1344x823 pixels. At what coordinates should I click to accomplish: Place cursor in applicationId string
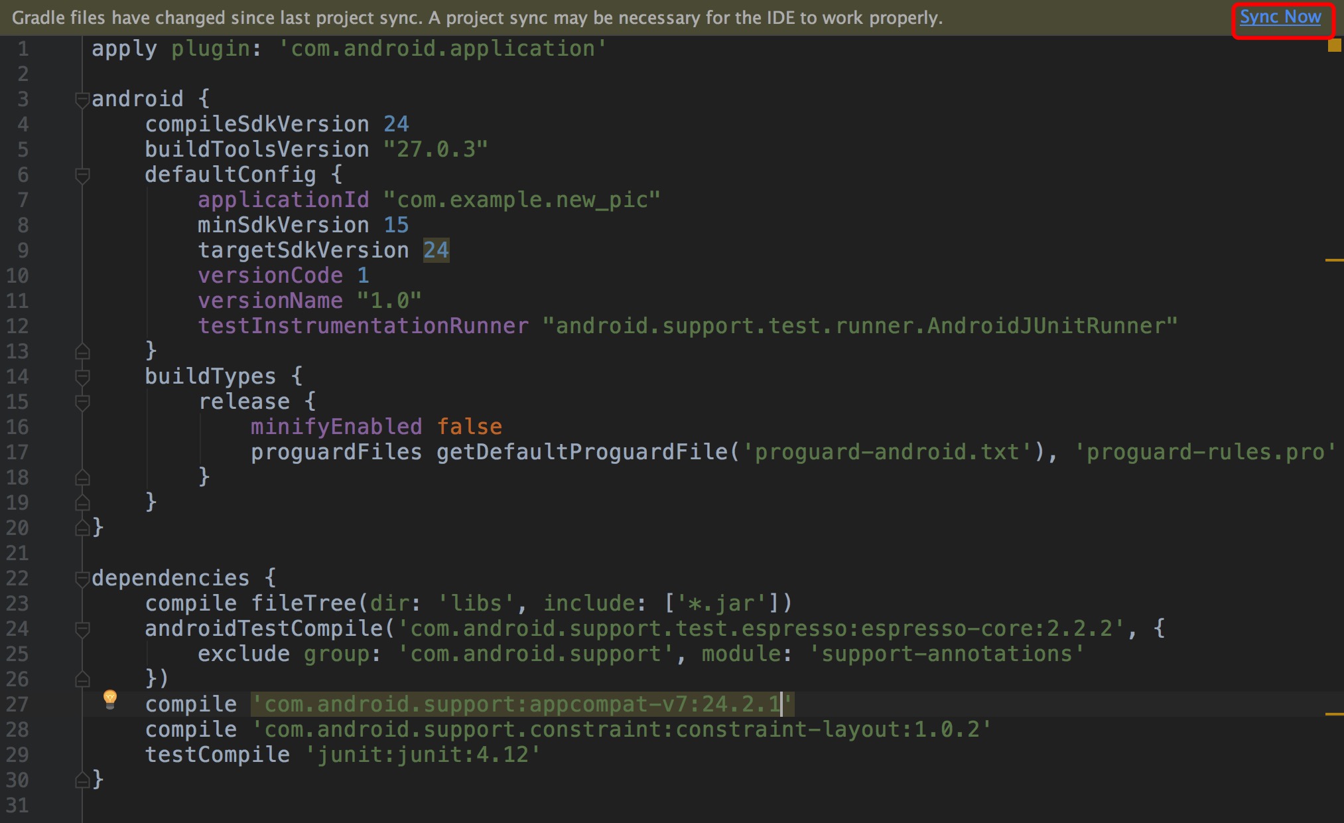pos(521,200)
